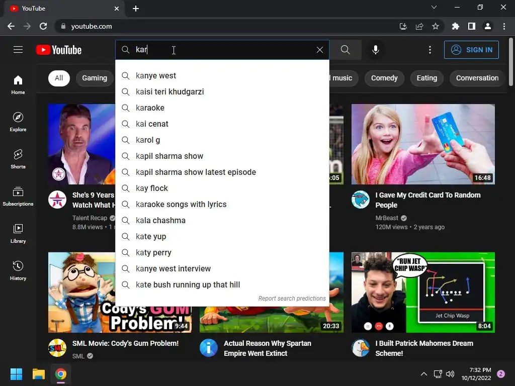515x386 pixels.
Task: Click the share this page icon
Action: 419,26
